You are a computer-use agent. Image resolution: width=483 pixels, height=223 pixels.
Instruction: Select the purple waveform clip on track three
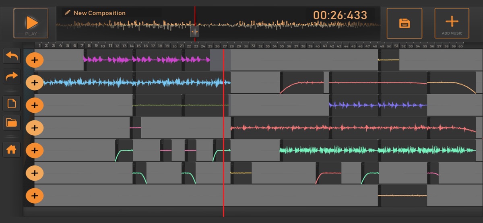click(x=378, y=105)
